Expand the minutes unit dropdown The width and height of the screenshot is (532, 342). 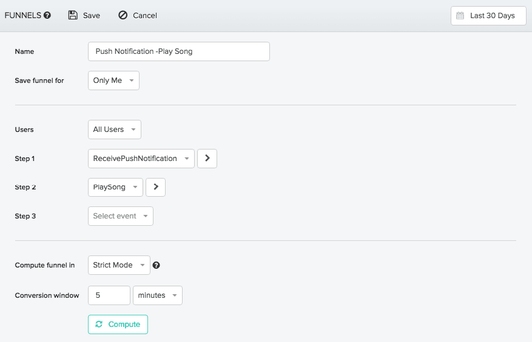pos(157,295)
